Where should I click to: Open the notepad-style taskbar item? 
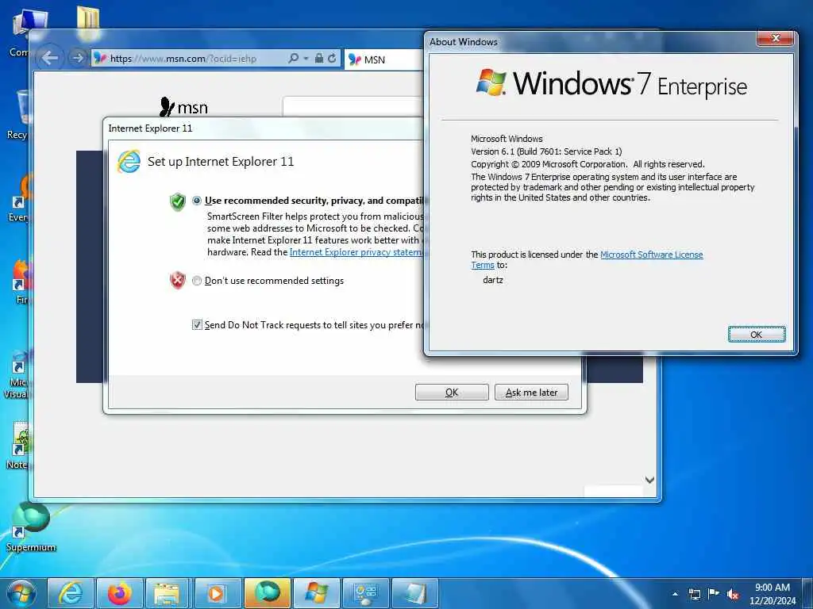click(x=414, y=593)
